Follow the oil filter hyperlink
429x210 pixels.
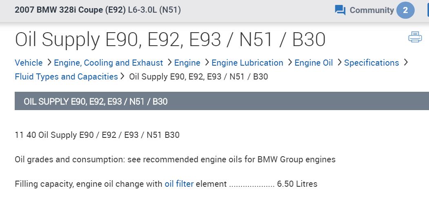179,184
